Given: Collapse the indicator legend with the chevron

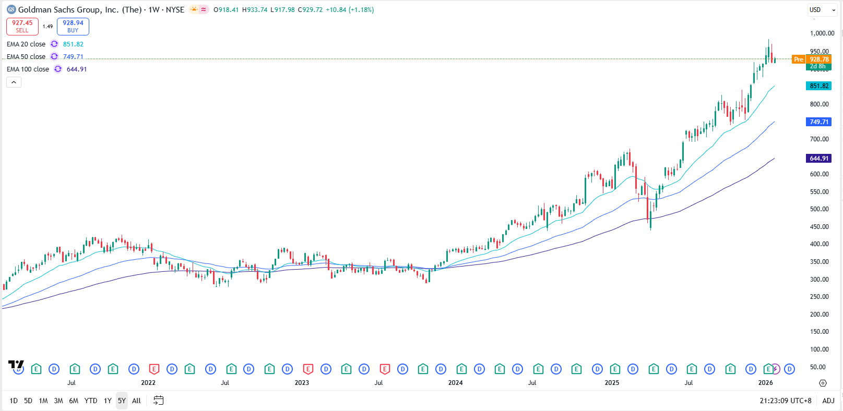Looking at the screenshot, I should (14, 82).
